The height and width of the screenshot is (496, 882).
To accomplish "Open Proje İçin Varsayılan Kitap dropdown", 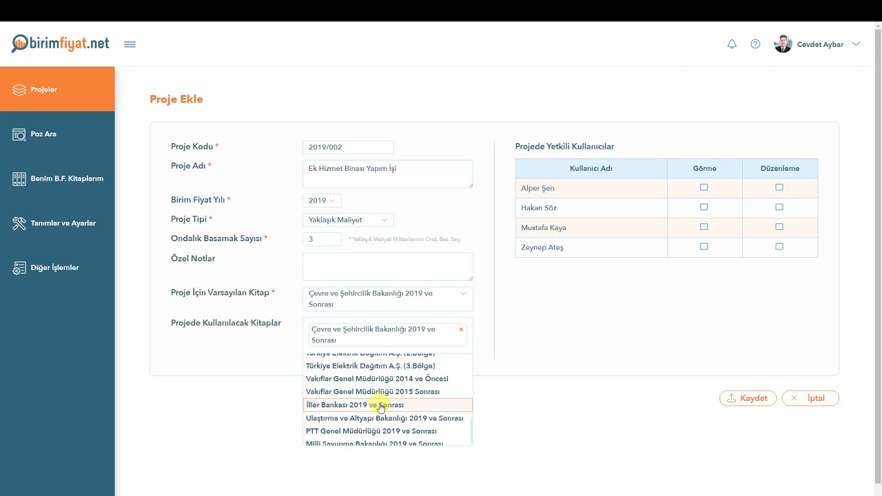I will point(388,298).
